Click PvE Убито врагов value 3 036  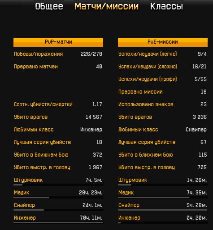coord(200,117)
